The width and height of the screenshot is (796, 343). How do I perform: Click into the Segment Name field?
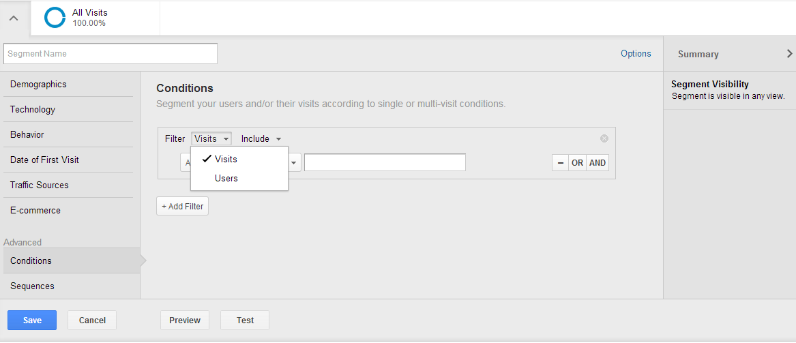tap(110, 53)
